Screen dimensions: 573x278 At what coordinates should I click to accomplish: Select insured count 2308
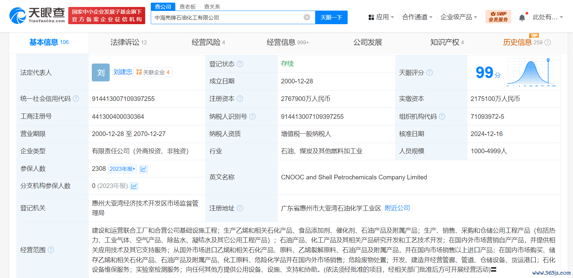pyautogui.click(x=99, y=169)
